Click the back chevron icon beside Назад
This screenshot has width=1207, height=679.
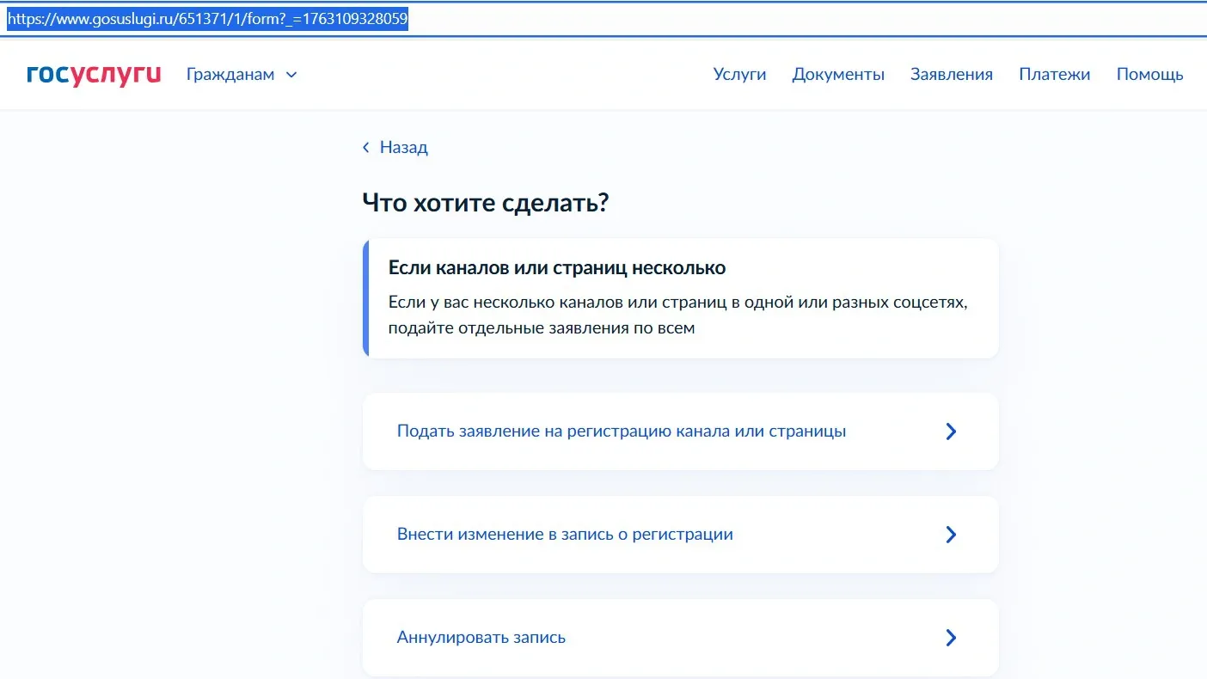tap(366, 148)
